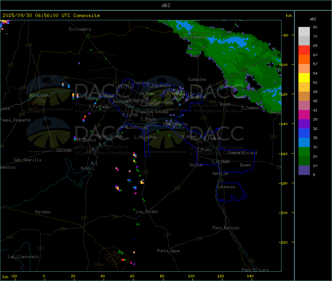Screen dimensions: 332x281
Task: Click the E_Escorial label
Action: click(136, 127)
